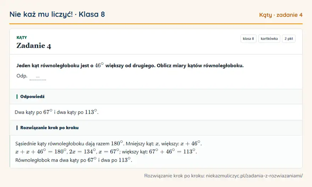Click the '2 pkt' tag

pos(289,39)
